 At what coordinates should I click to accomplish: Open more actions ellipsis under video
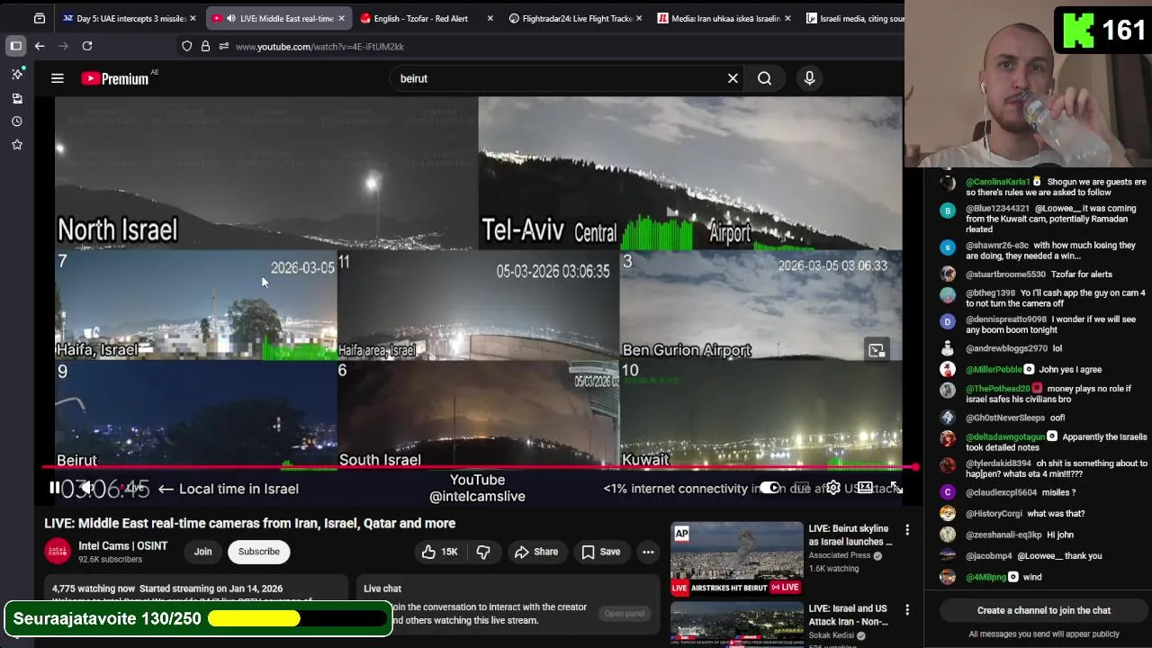pyautogui.click(x=648, y=552)
